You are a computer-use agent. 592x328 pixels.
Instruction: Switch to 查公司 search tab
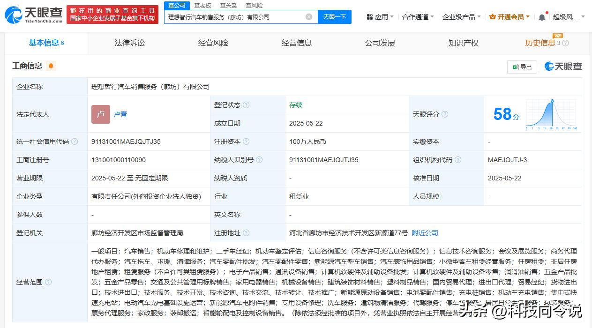(x=177, y=5)
